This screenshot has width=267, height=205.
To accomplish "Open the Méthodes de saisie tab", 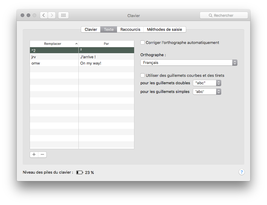I will click(165, 29).
